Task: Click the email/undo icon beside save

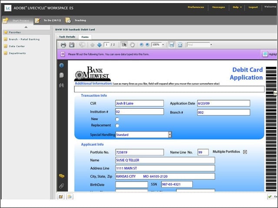Action: coord(82,45)
